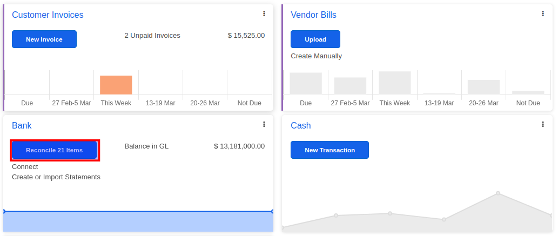The width and height of the screenshot is (558, 236).
Task: Open the Cash journal title link
Action: coord(300,126)
